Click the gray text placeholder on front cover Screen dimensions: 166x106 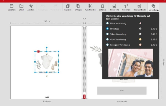click(x=122, y=91)
